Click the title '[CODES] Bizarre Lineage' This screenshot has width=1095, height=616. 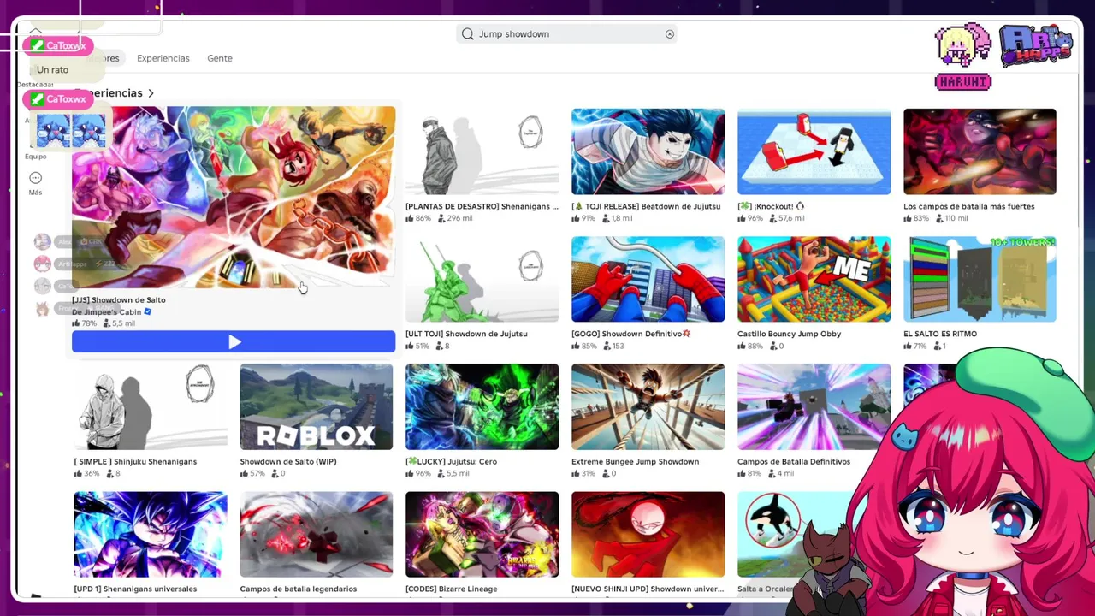click(451, 589)
